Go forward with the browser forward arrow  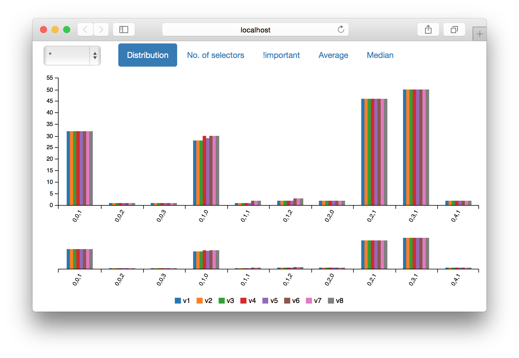[x=101, y=30]
